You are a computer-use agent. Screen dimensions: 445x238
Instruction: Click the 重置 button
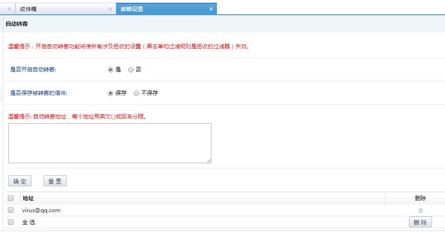[x=55, y=181]
